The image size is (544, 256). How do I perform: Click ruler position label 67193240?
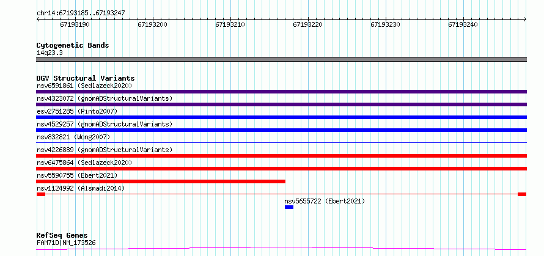tap(463, 24)
